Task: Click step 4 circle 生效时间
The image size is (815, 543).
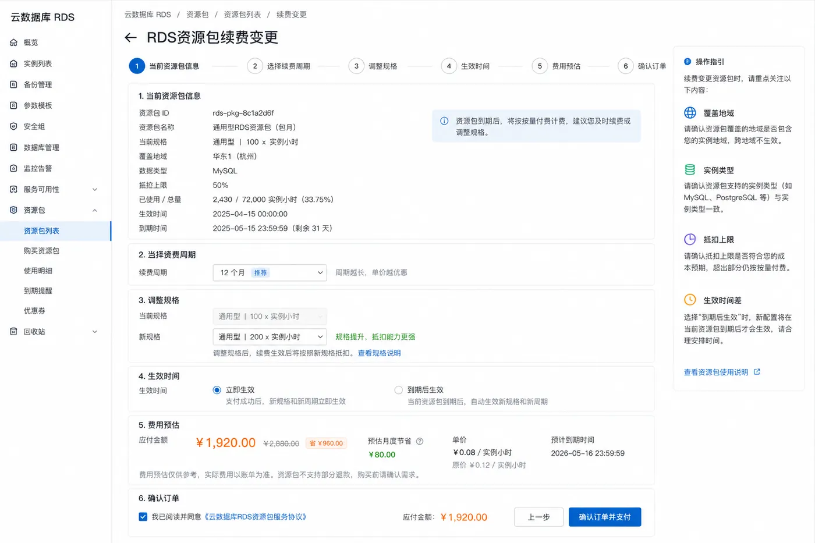Action: [x=449, y=66]
